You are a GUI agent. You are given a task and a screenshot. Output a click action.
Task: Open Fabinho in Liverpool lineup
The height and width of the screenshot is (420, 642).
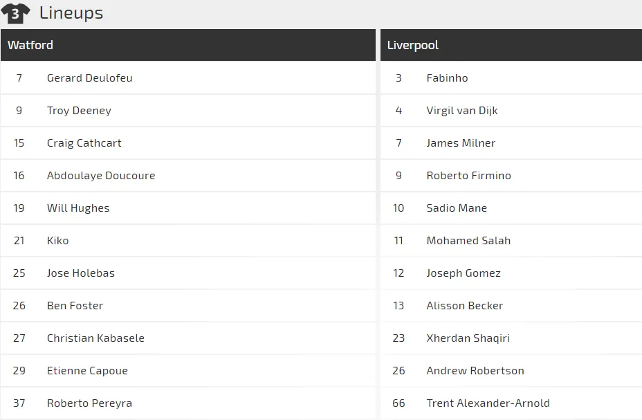[x=447, y=77]
